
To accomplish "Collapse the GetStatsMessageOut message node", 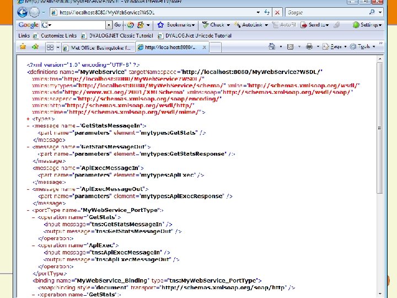I will pos(28,147).
